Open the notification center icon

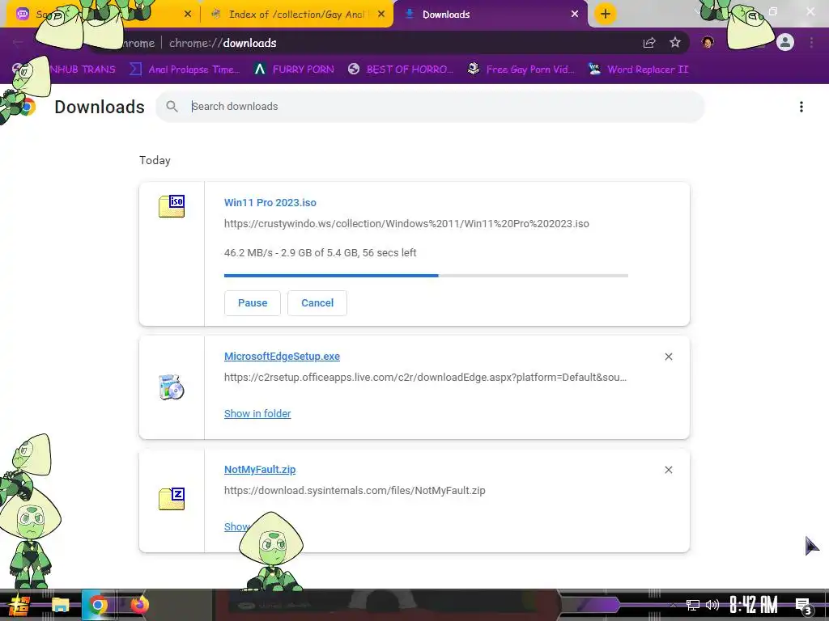coord(803,606)
